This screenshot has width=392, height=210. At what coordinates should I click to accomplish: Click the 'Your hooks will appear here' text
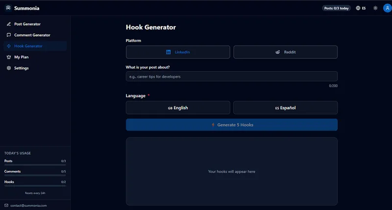pyautogui.click(x=232, y=171)
